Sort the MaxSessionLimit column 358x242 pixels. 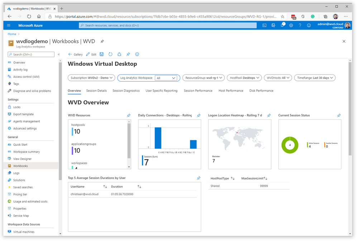(266, 178)
